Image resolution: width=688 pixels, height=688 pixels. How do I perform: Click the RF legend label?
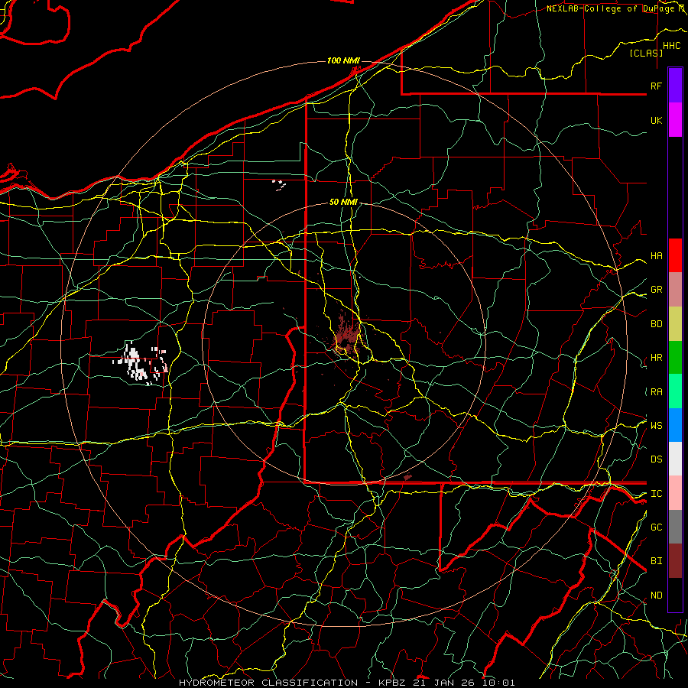(656, 86)
